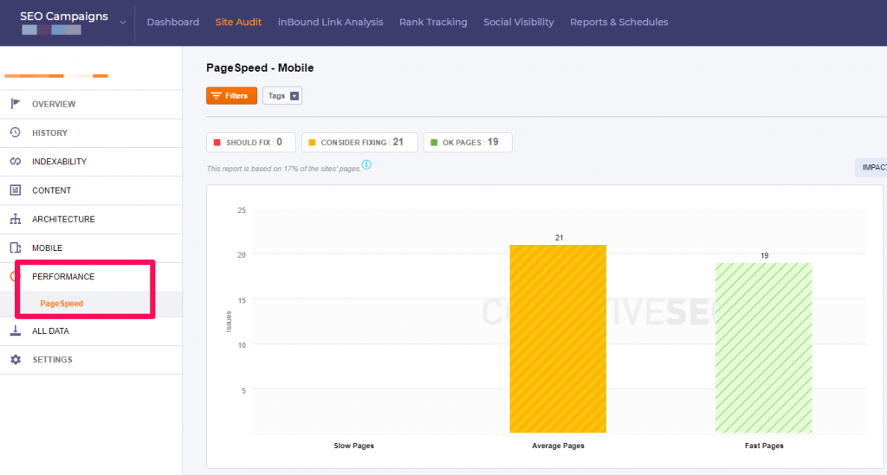Open the Settings sidebar item
887x475 pixels.
click(x=91, y=360)
